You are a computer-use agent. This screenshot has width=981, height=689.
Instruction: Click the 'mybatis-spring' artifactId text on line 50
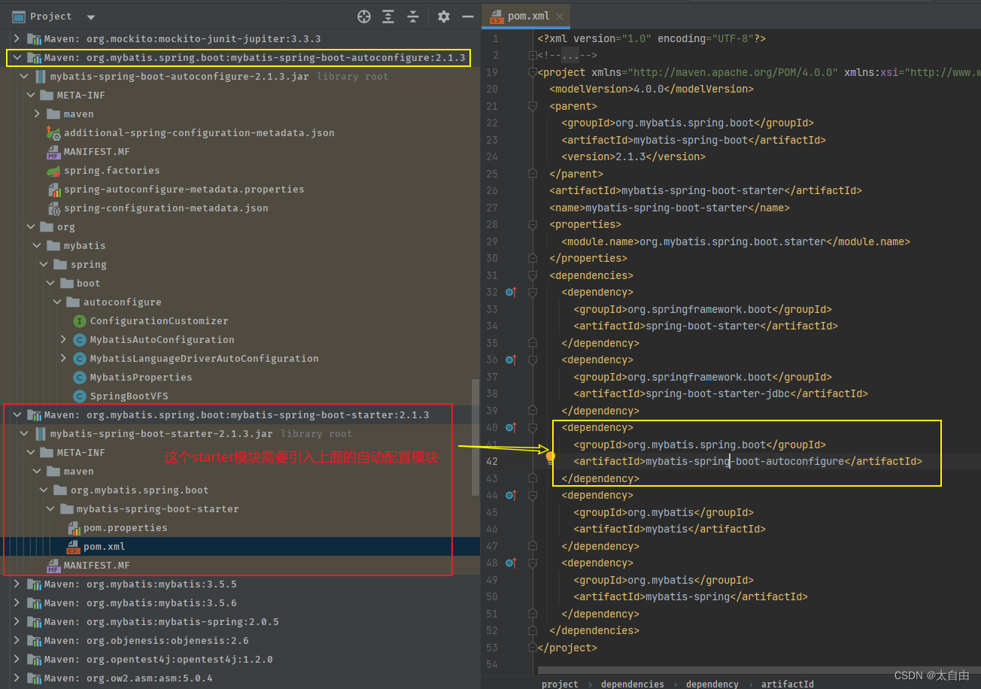pyautogui.click(x=688, y=596)
